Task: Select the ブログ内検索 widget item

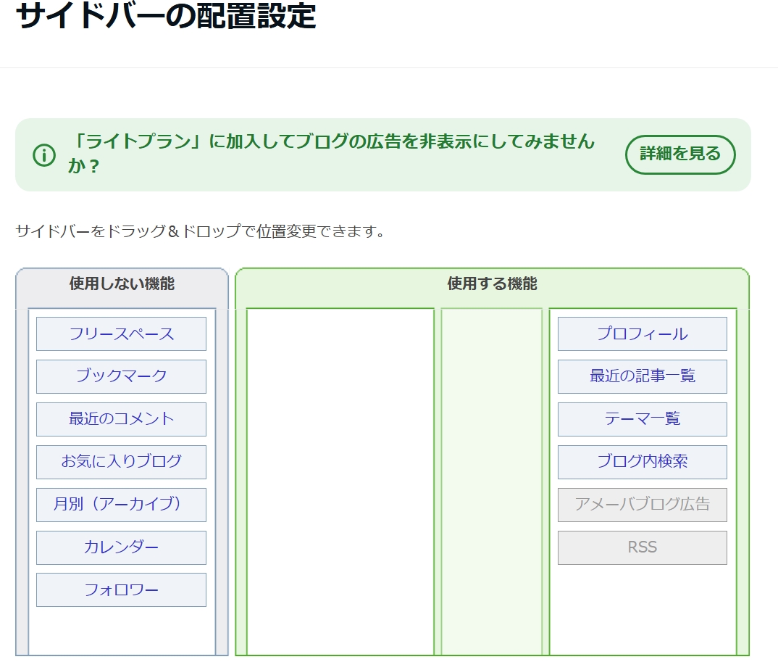Action: (642, 462)
